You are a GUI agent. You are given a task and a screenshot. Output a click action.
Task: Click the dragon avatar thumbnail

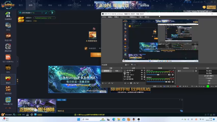coord(92,35)
